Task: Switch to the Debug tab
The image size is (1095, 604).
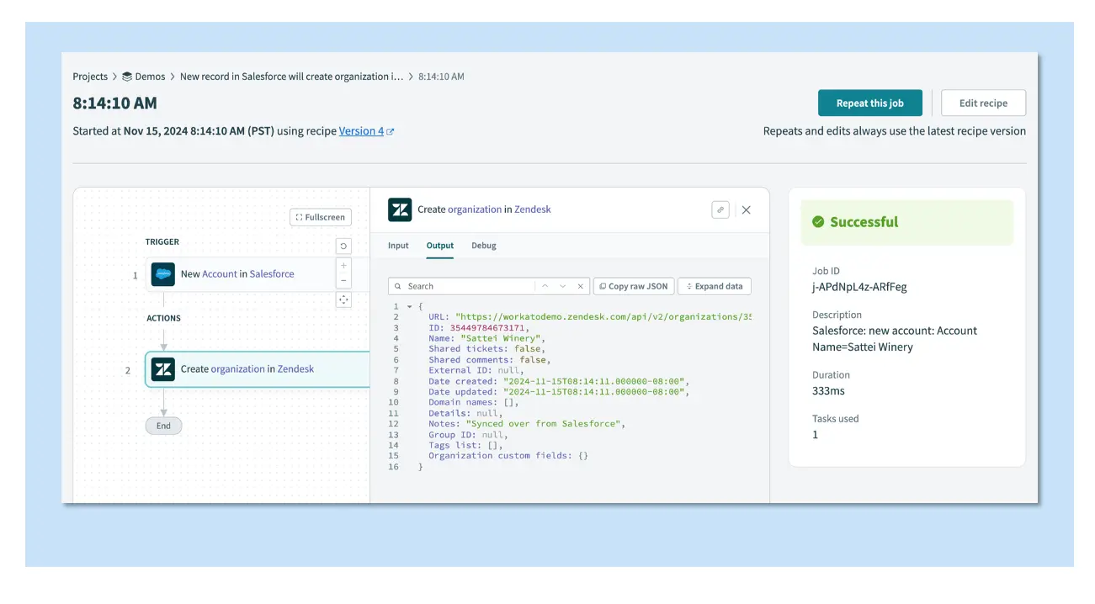Action: coord(484,245)
